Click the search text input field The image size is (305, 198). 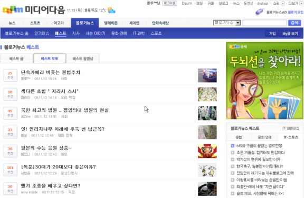(265, 23)
